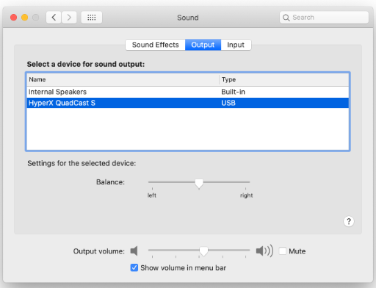The image size is (376, 288).
Task: Show all preferences grid icon
Action: click(x=92, y=18)
